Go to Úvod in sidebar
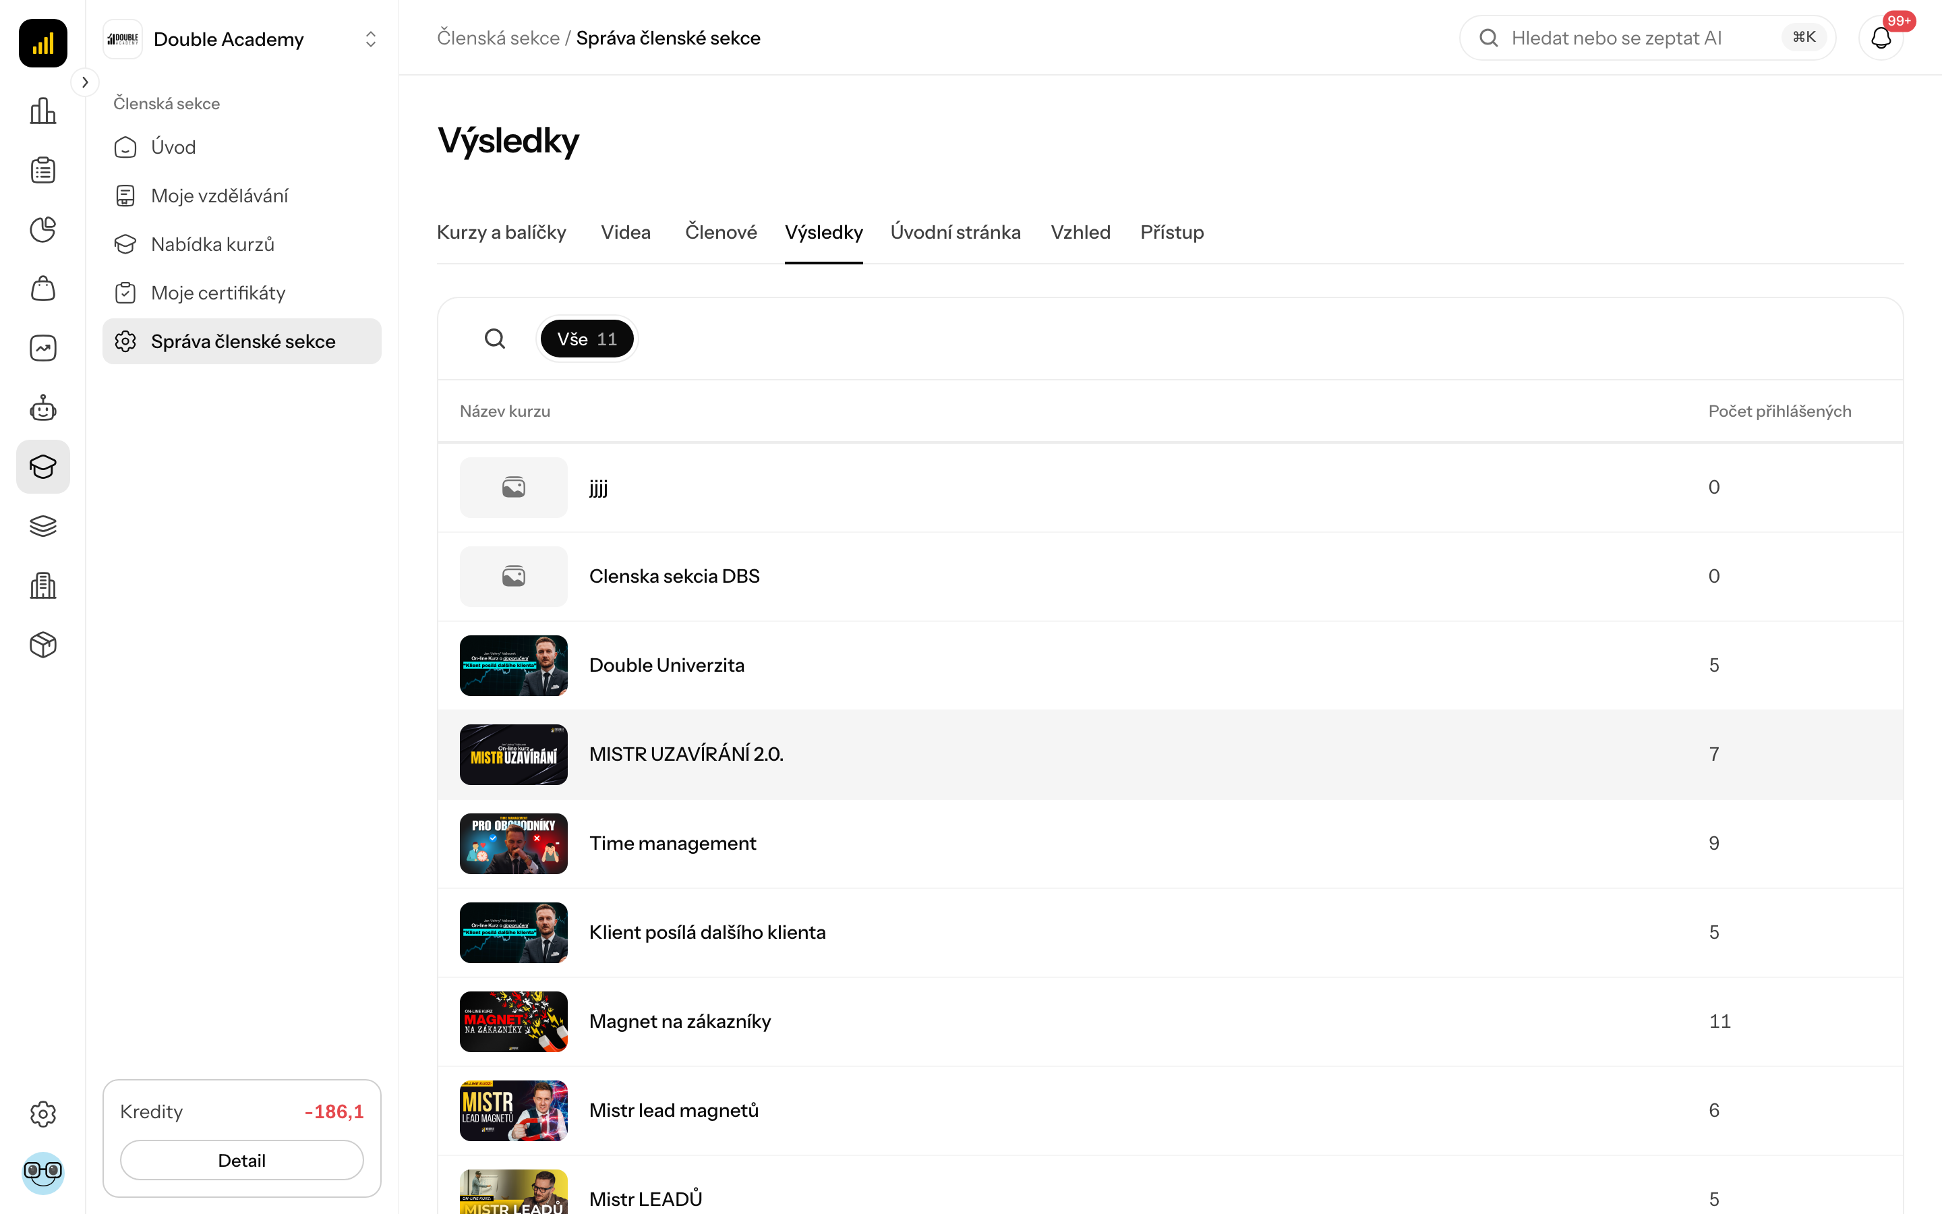This screenshot has height=1214, width=1942. point(241,147)
